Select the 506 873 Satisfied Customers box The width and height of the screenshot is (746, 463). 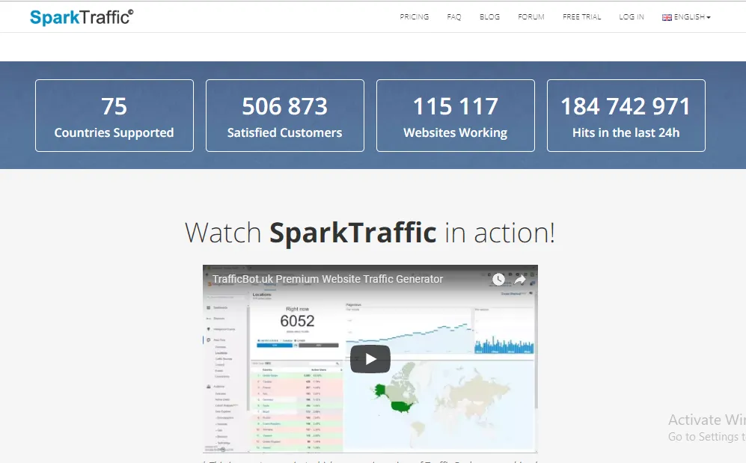284,115
